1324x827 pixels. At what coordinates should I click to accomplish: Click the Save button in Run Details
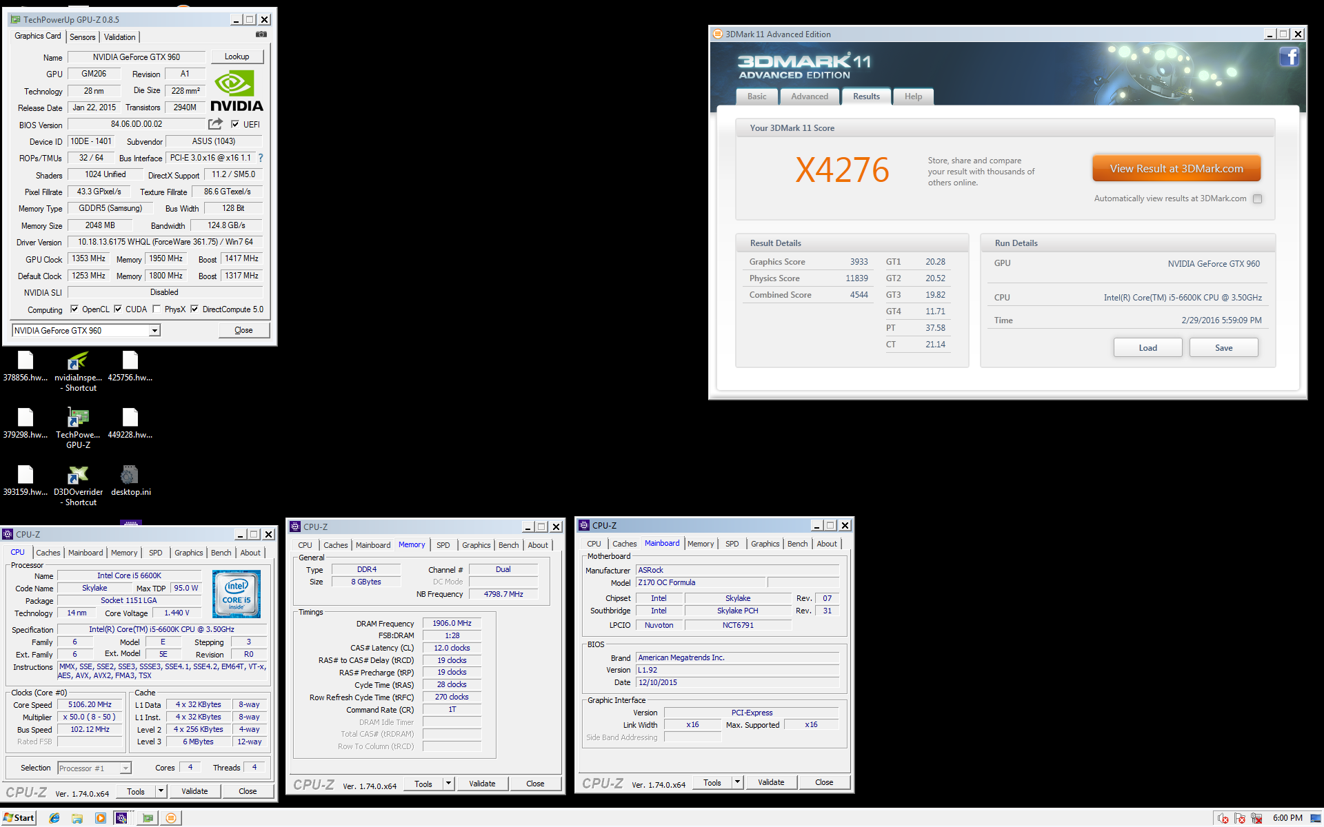[x=1223, y=347]
